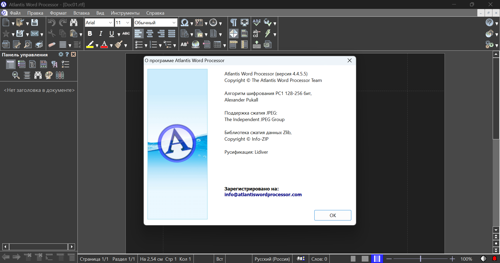The image size is (500, 263).
Task: Click the Cut scissors icon
Action: pyautogui.click(x=52, y=33)
